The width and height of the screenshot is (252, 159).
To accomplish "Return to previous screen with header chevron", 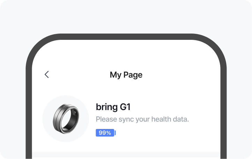I will point(47,74).
